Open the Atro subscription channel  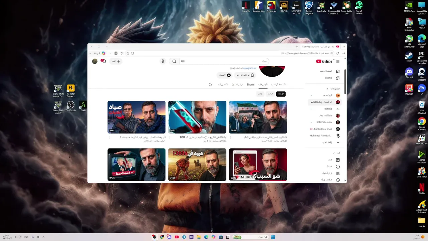tap(325, 95)
